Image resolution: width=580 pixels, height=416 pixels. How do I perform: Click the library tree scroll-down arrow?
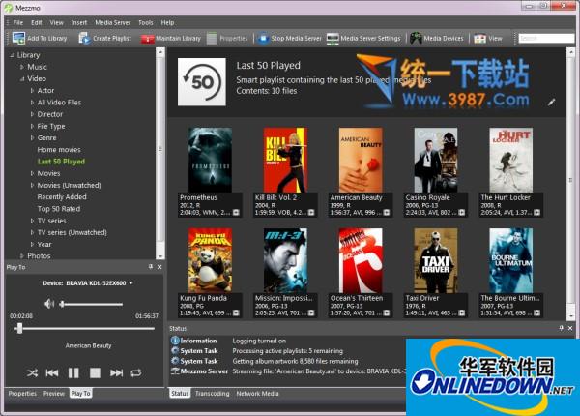coord(160,256)
